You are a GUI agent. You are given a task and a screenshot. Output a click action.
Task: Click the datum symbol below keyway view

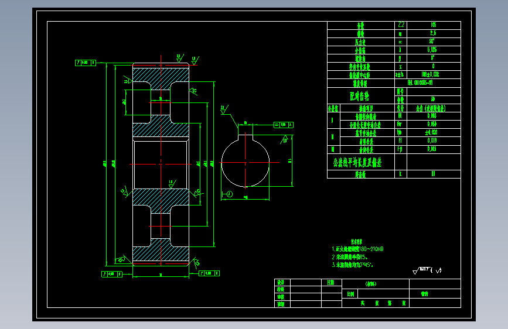click(227, 194)
